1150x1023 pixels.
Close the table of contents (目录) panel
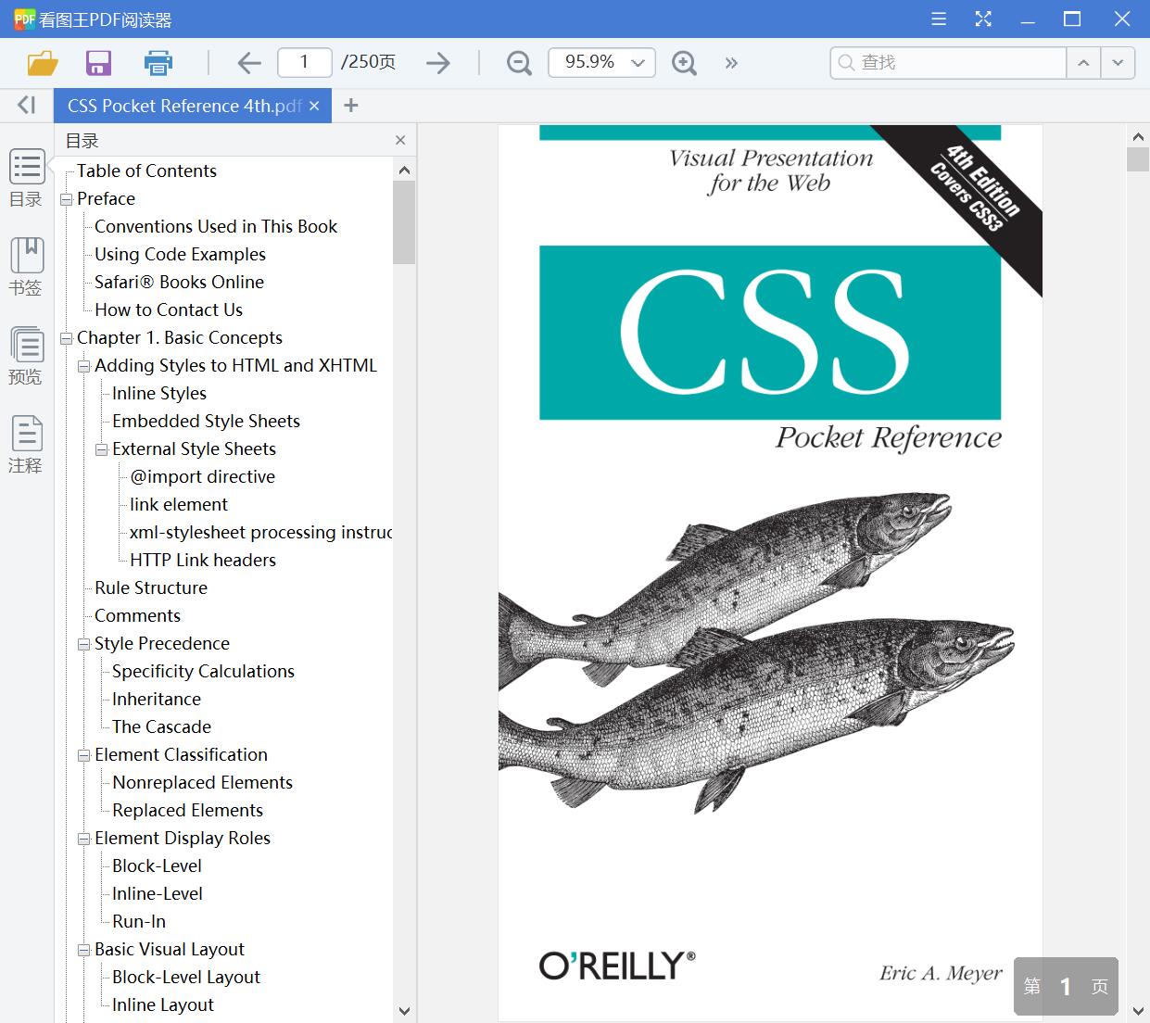pos(400,141)
